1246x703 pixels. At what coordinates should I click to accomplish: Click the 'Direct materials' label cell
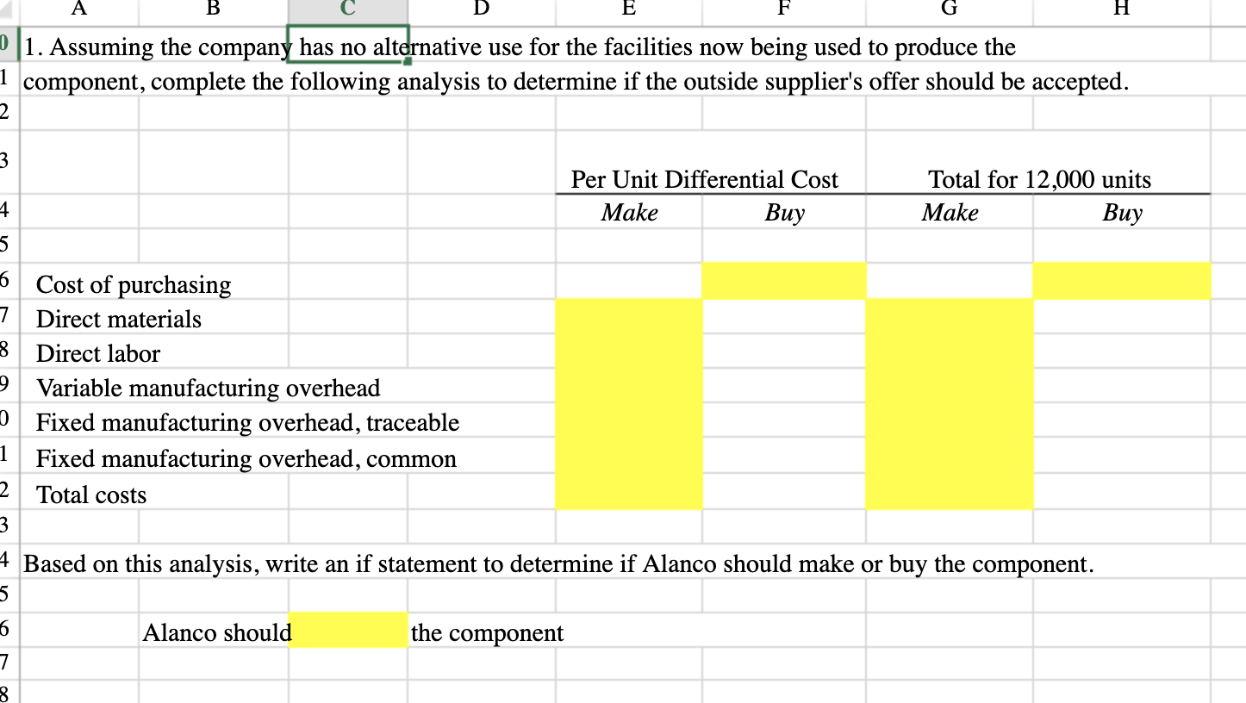pos(119,319)
